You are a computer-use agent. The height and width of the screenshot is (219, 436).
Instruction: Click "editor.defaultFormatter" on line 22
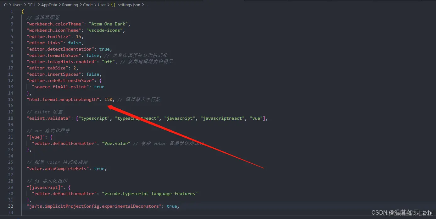pyautogui.click(x=64, y=143)
